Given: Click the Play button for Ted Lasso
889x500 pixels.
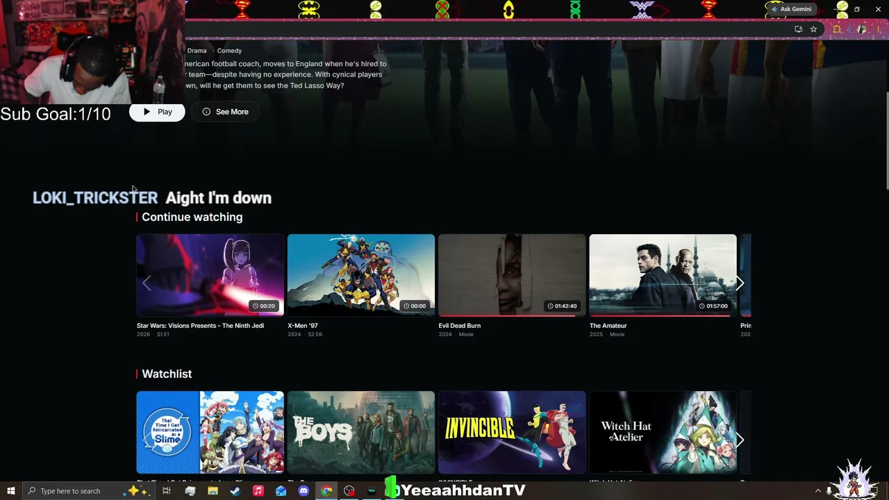Looking at the screenshot, I should tap(157, 112).
